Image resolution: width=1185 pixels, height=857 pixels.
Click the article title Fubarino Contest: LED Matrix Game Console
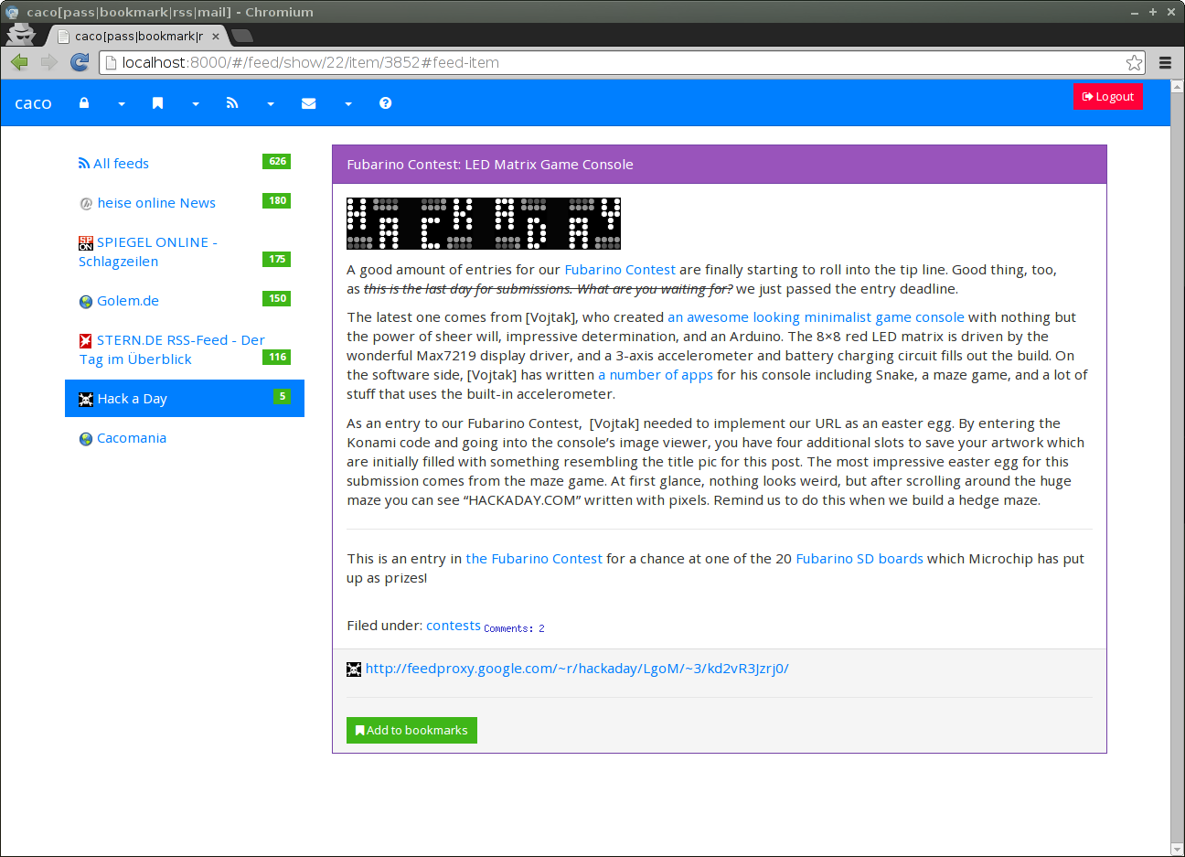(490, 165)
